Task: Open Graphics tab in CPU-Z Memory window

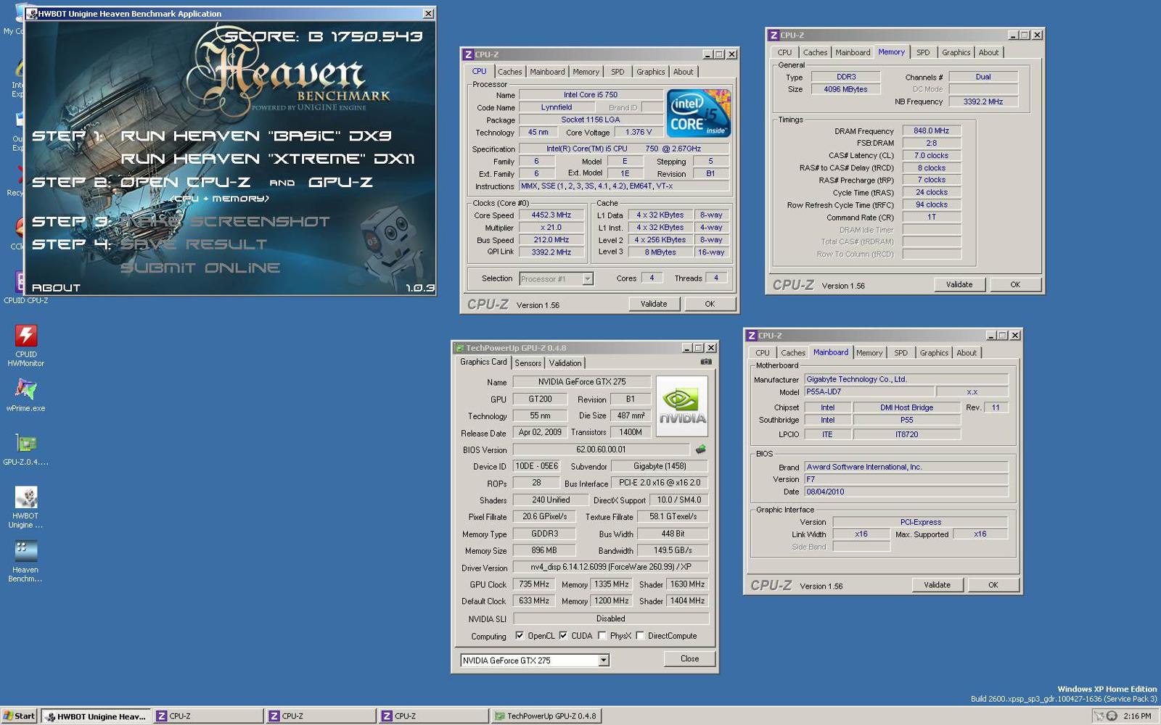Action: pyautogui.click(x=956, y=52)
